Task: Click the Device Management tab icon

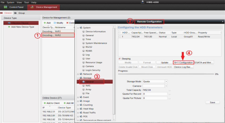Action: tap(32, 7)
